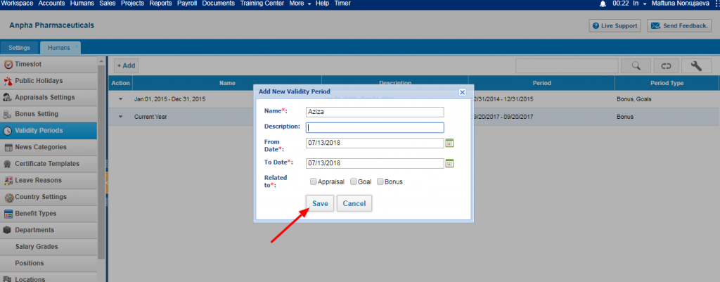
Task: Select Salary Grades in sidebar
Action: pos(49,247)
